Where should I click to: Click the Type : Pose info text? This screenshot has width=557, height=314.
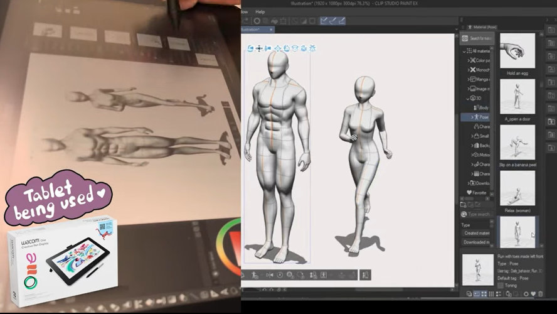tap(508, 264)
